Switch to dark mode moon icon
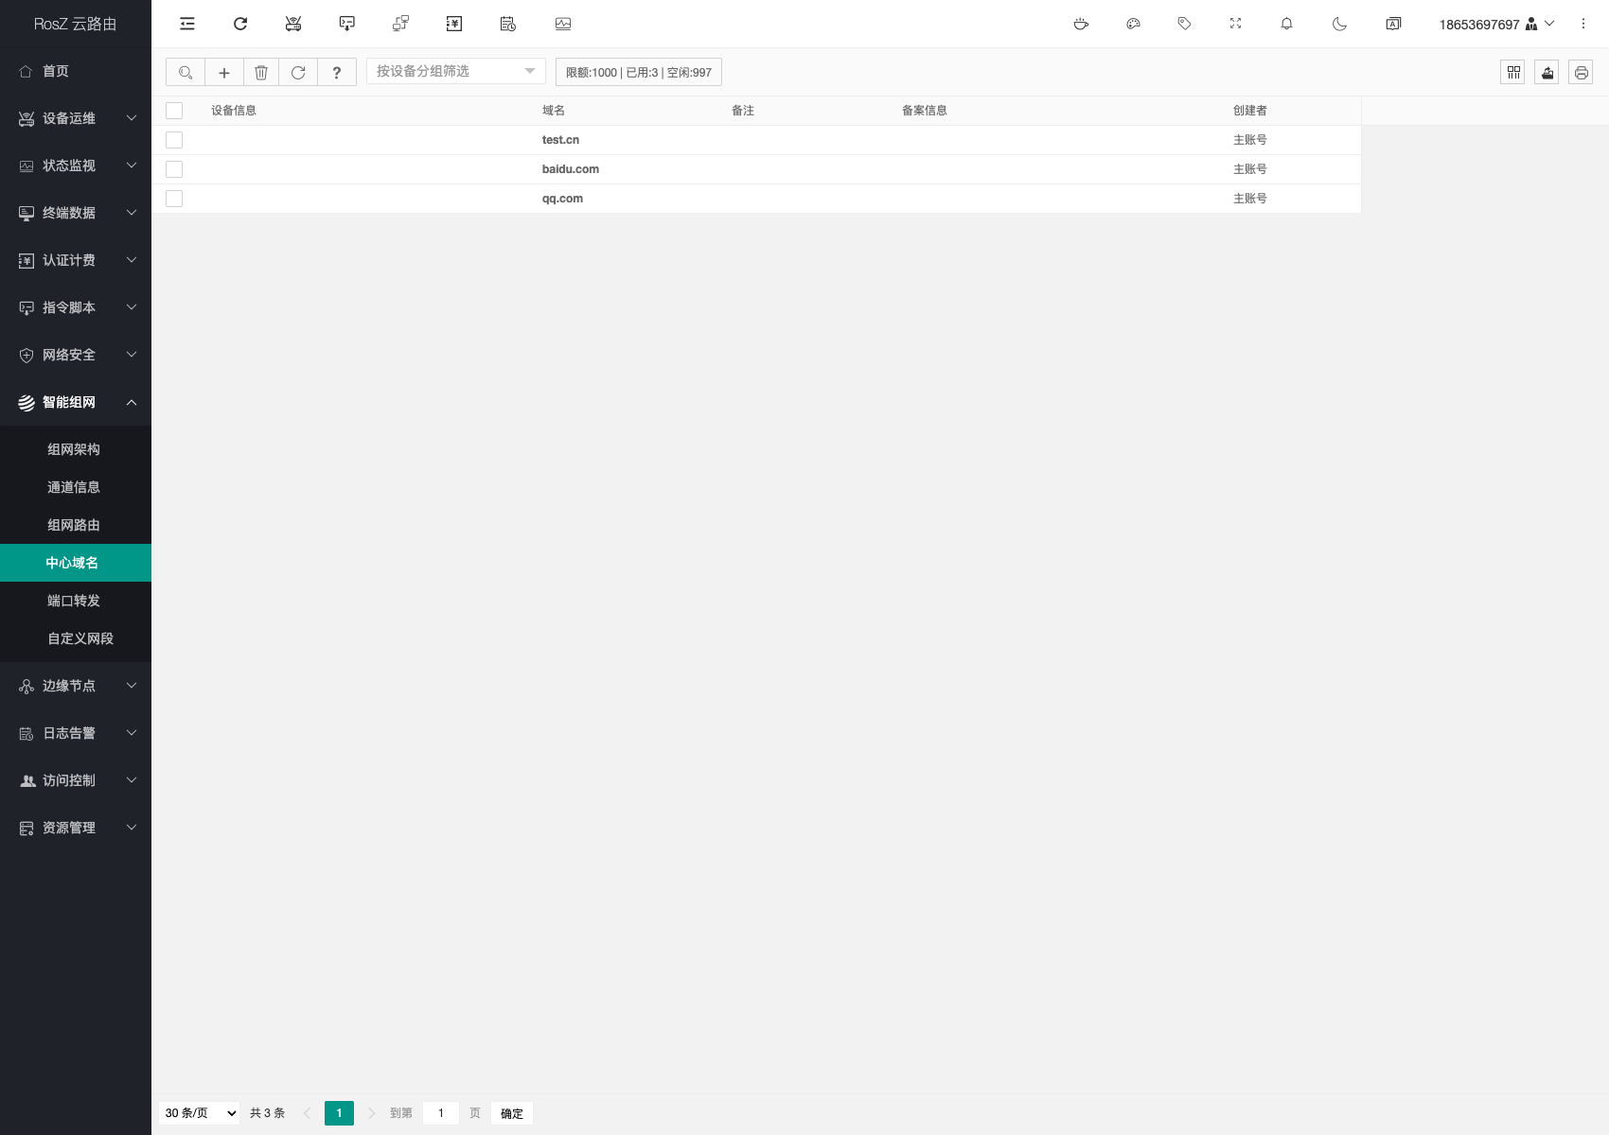 tap(1339, 24)
